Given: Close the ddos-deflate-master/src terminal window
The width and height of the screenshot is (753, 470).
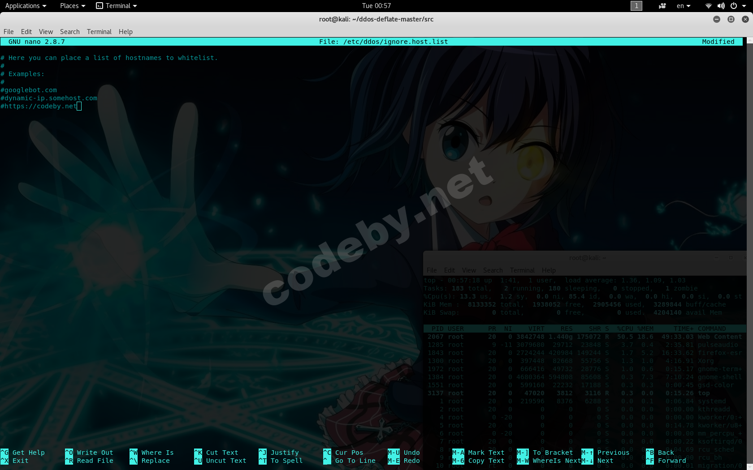Looking at the screenshot, I should (x=745, y=19).
